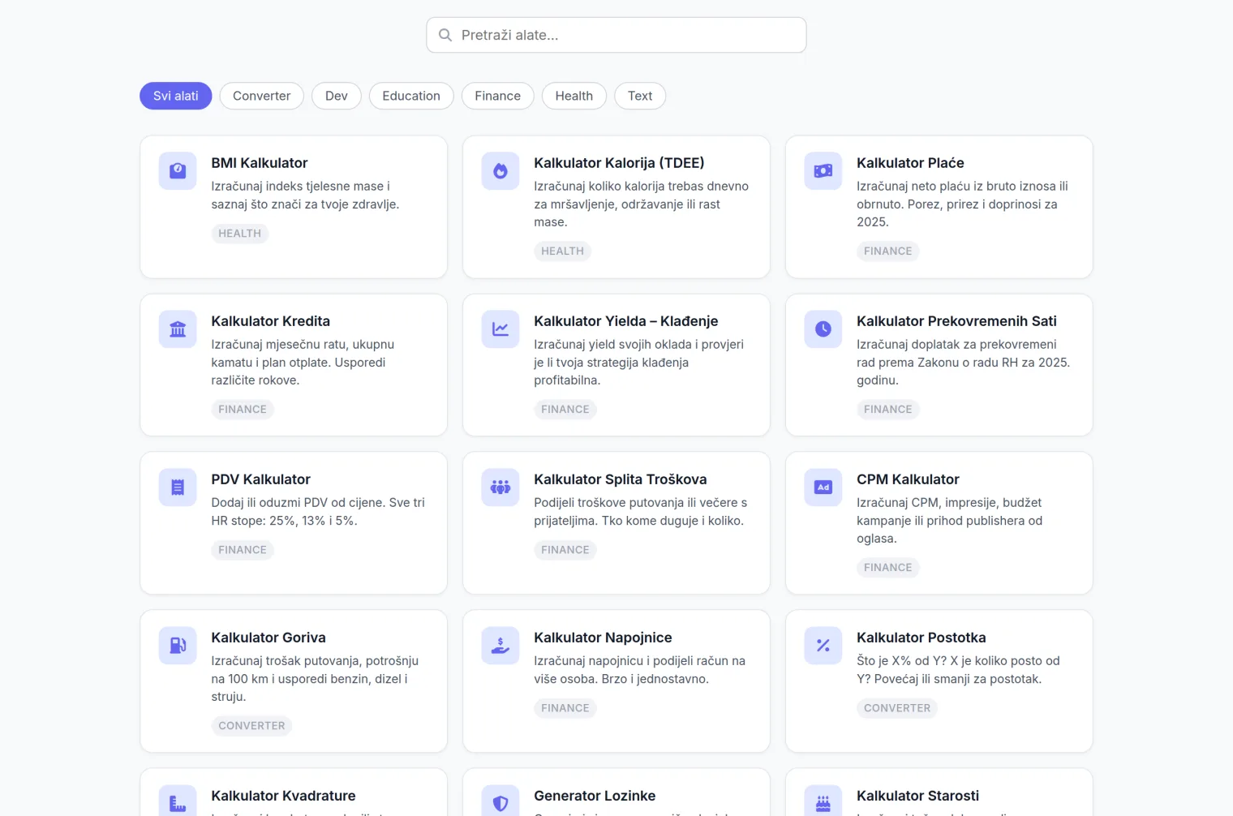Click the people icon of Kalkulator Splita Troškova

click(x=501, y=487)
